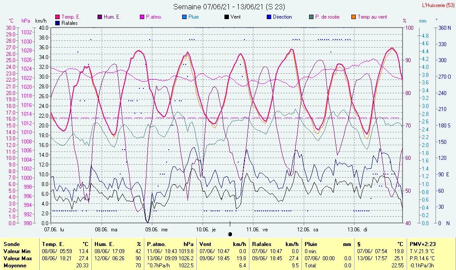
Task: Click the black Vent legend swatch
Action: (x=227, y=17)
